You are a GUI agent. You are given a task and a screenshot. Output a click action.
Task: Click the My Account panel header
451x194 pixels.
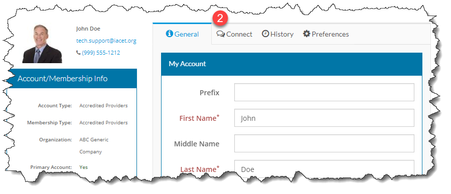click(x=291, y=64)
